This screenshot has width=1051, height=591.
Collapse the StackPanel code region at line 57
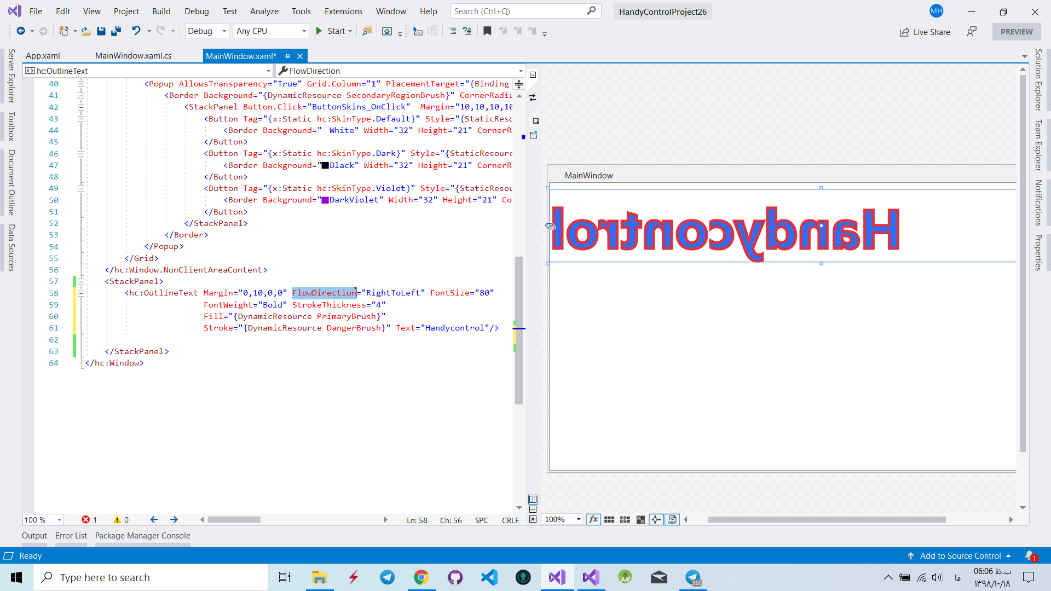81,281
